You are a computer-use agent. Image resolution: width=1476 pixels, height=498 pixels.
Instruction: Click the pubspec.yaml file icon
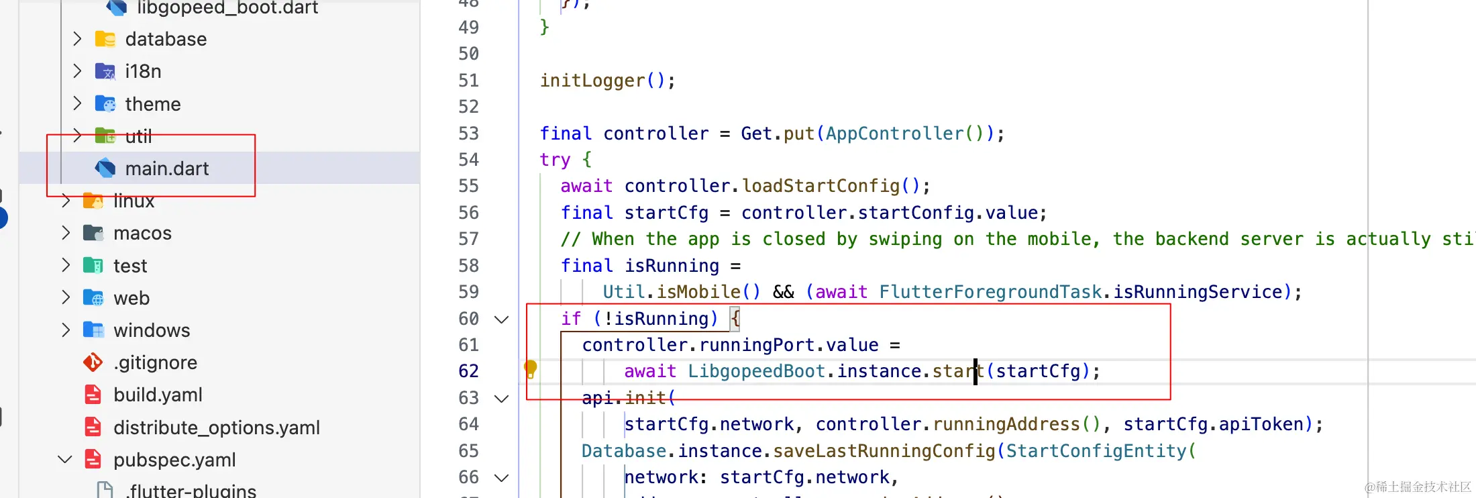[x=93, y=460]
